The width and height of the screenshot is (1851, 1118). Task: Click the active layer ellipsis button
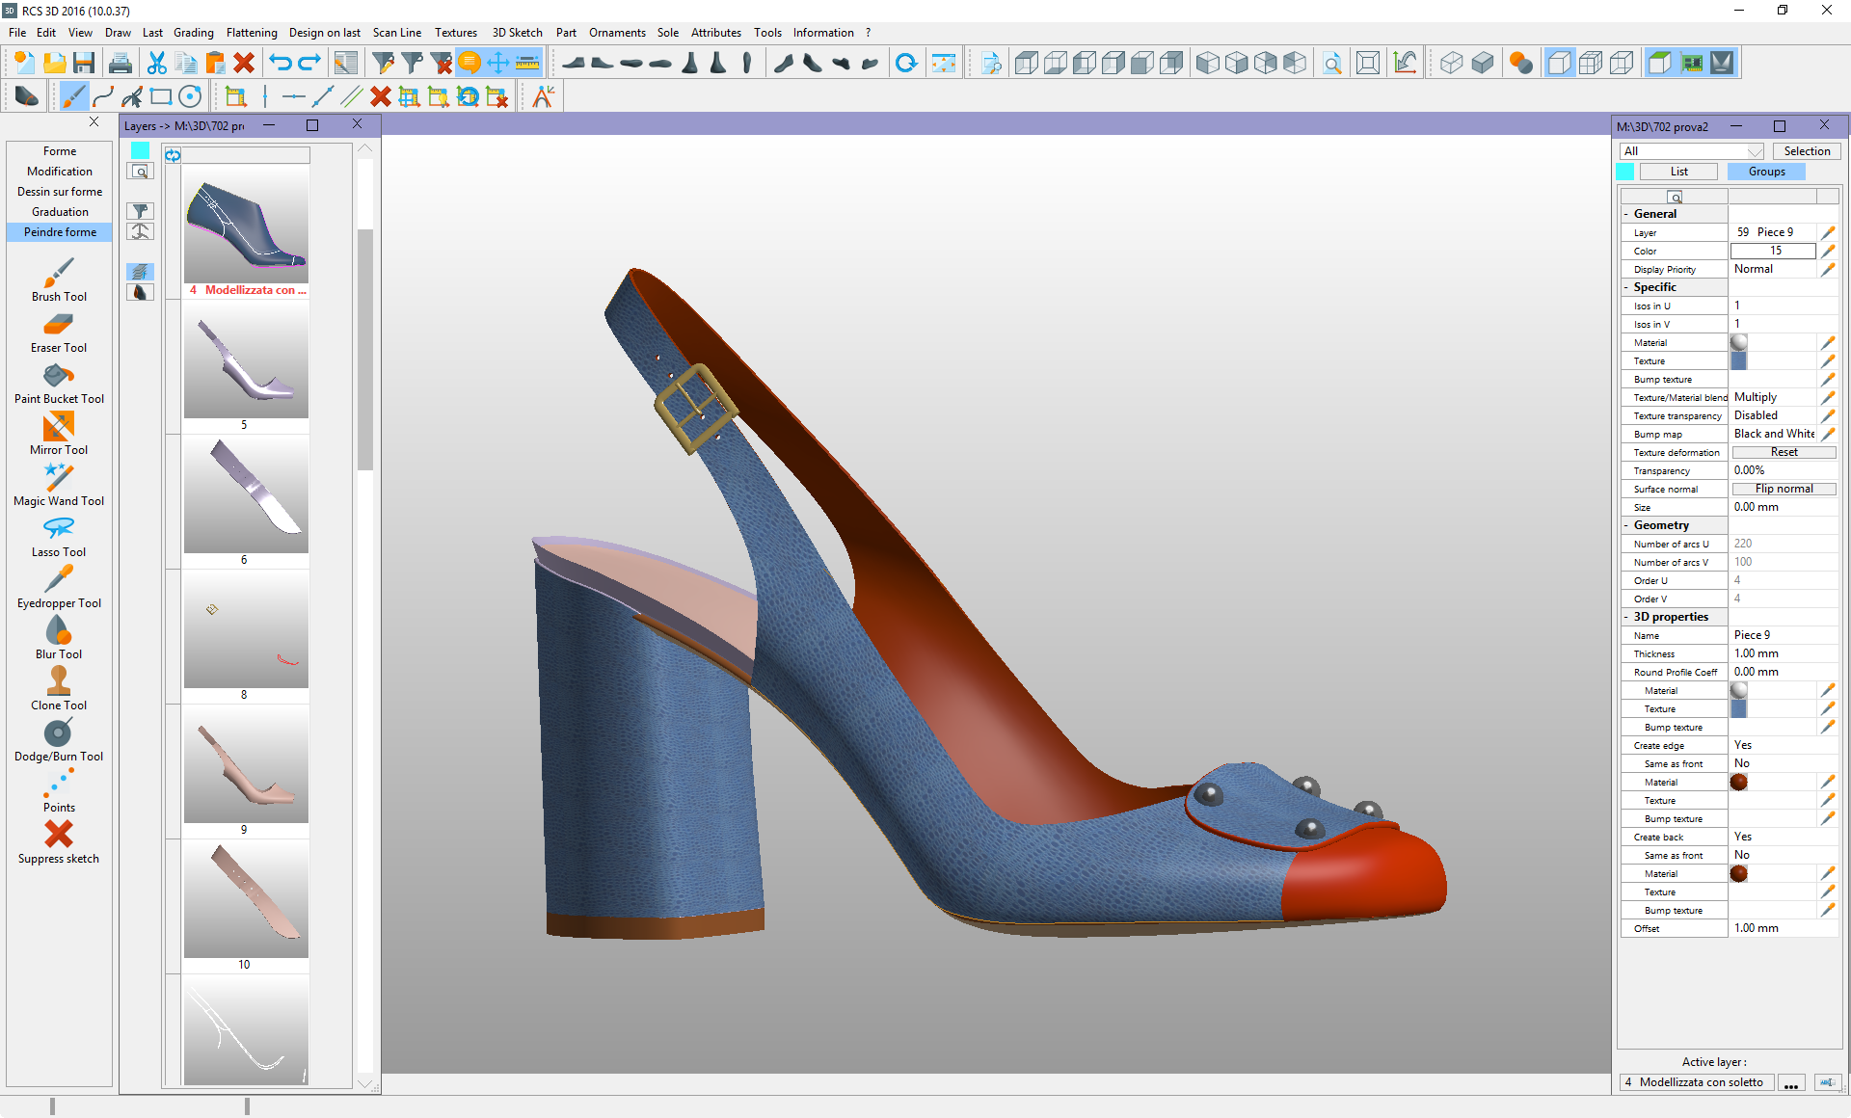pos(1791,1082)
